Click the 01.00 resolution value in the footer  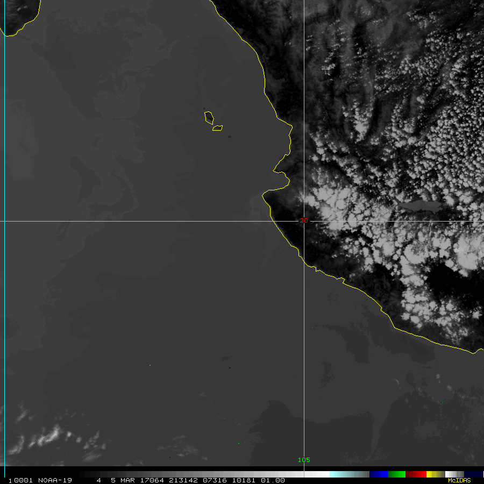tap(273, 480)
